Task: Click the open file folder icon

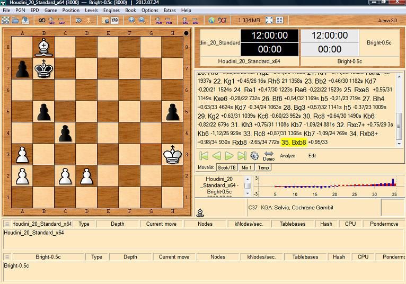Action: pyautogui.click(x=16, y=20)
